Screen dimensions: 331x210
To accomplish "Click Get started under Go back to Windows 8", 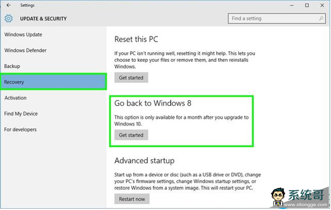I will [x=131, y=135].
